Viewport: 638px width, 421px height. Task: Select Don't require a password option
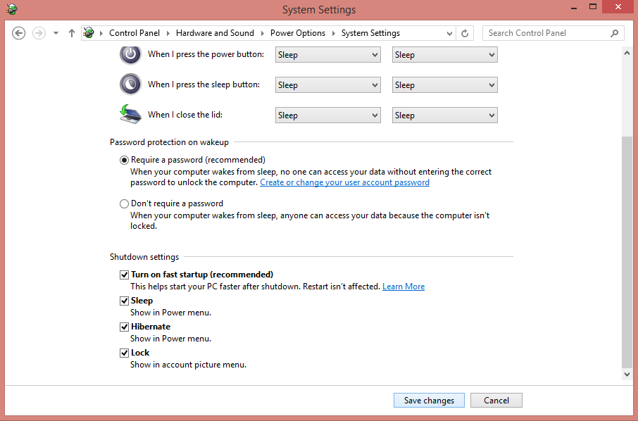(x=124, y=203)
